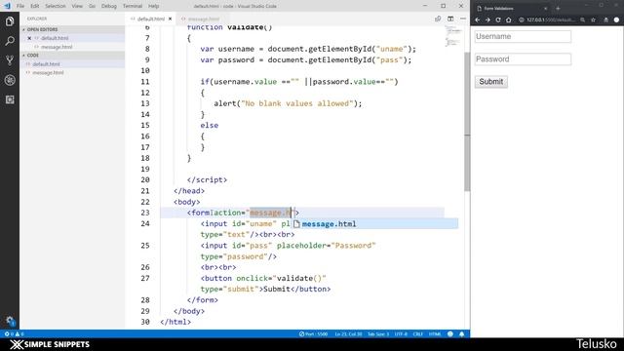Click Port : 5500 in status bar

tap(313, 333)
